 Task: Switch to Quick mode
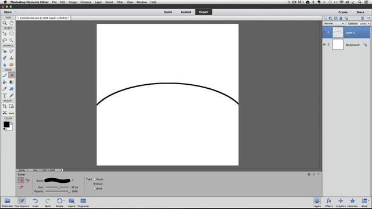(168, 12)
